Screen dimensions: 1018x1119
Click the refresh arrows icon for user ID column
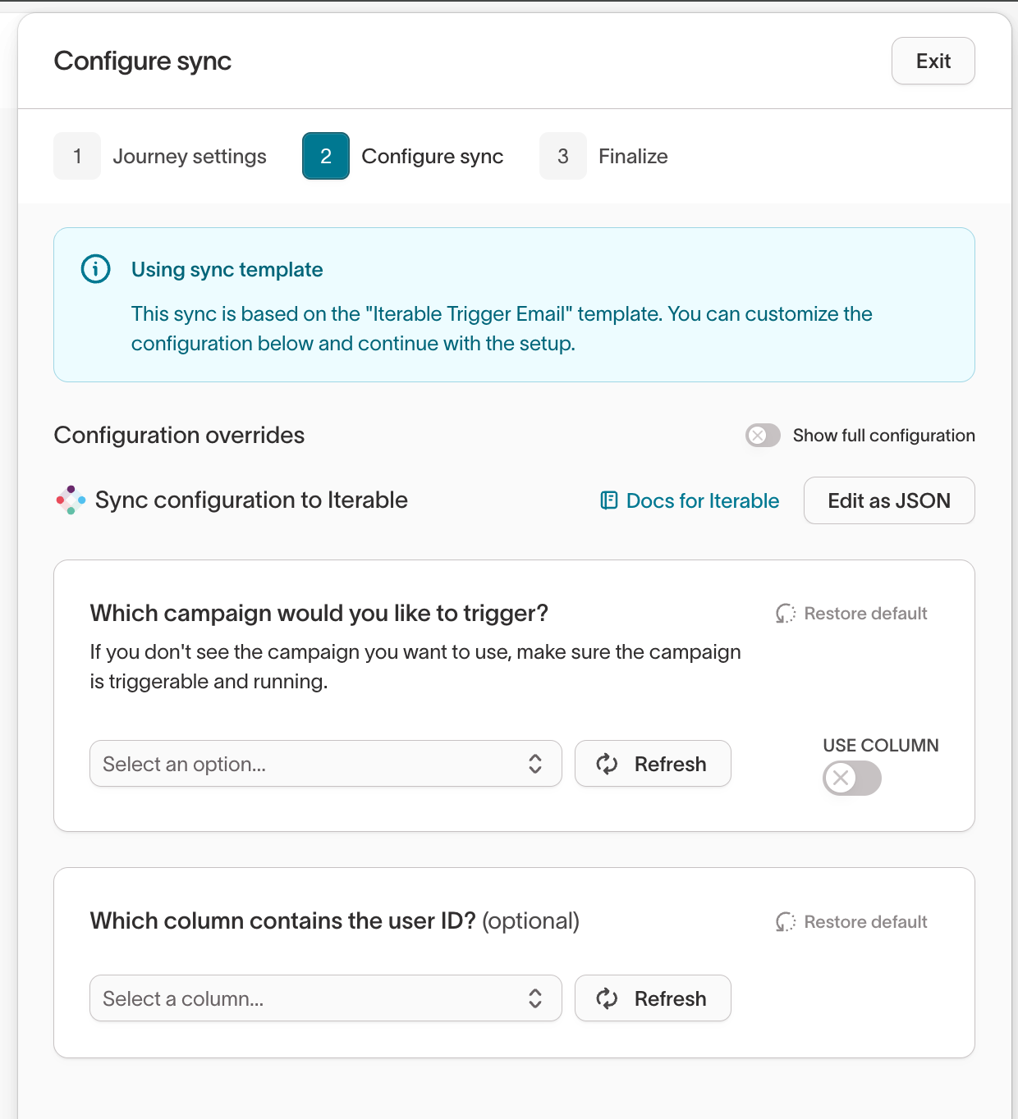607,998
